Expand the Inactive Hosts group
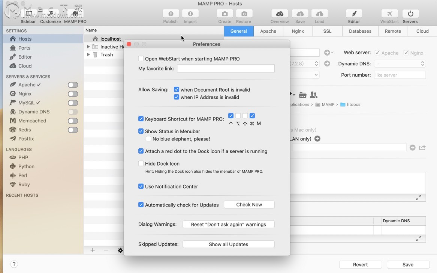 pos(88,47)
